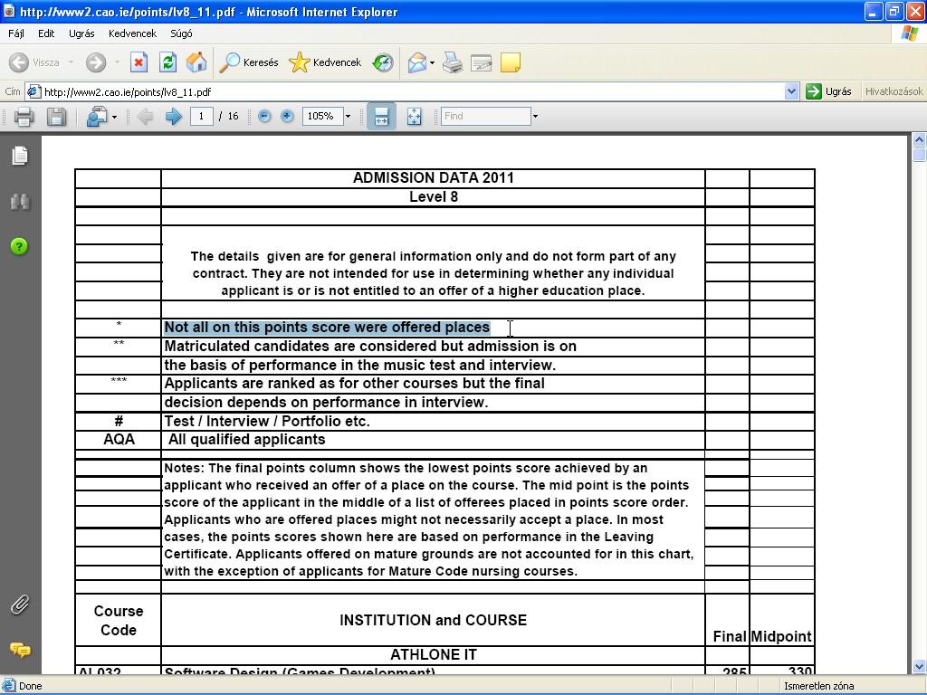The height and width of the screenshot is (695, 927).
Task: Click the vertical scrollbar down arrow
Action: pos(920,667)
